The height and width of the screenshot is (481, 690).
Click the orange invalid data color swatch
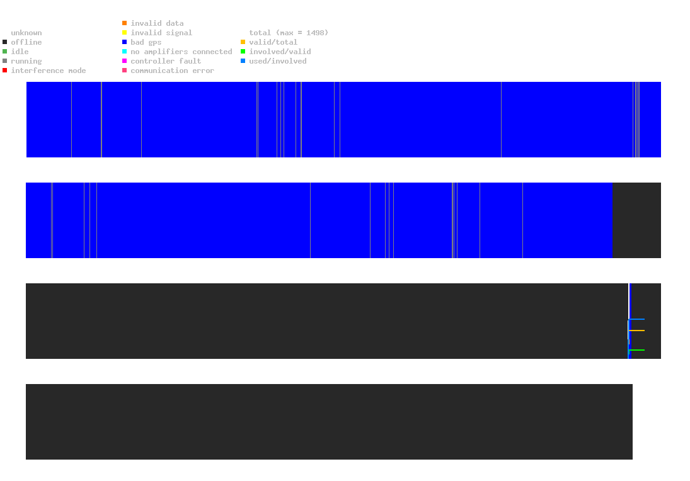[x=124, y=23]
